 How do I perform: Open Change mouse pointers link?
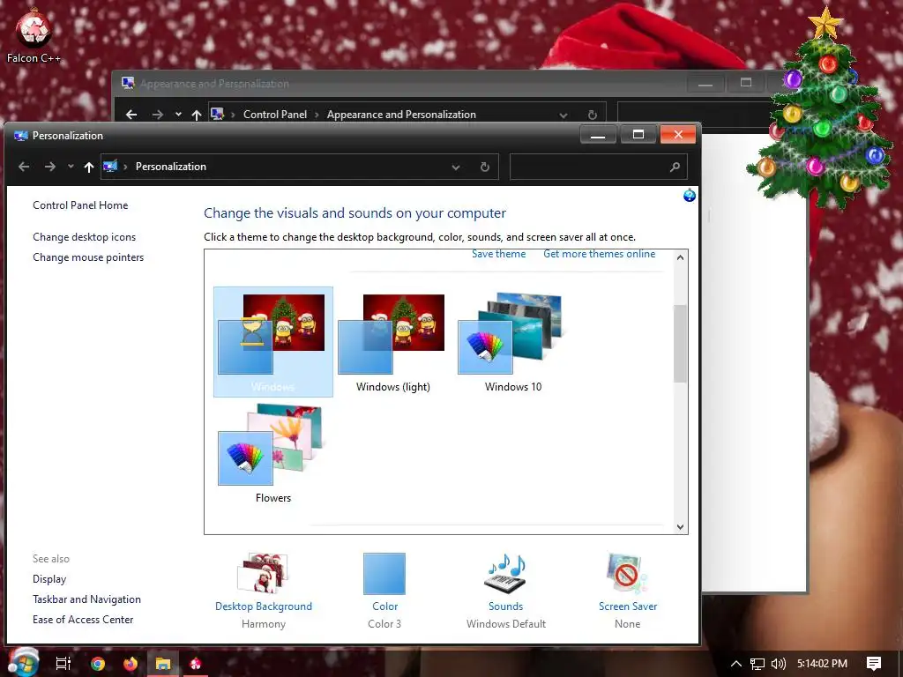coord(88,257)
